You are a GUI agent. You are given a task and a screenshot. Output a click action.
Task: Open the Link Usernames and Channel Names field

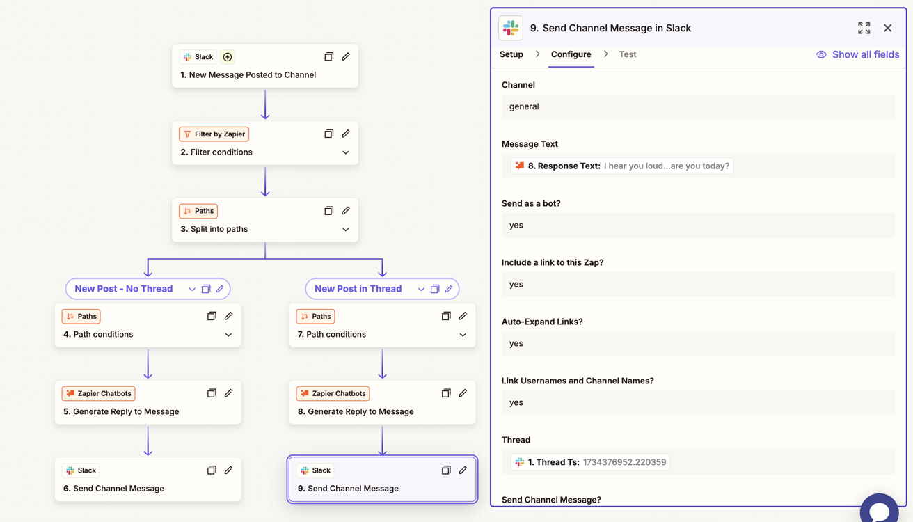click(x=699, y=402)
